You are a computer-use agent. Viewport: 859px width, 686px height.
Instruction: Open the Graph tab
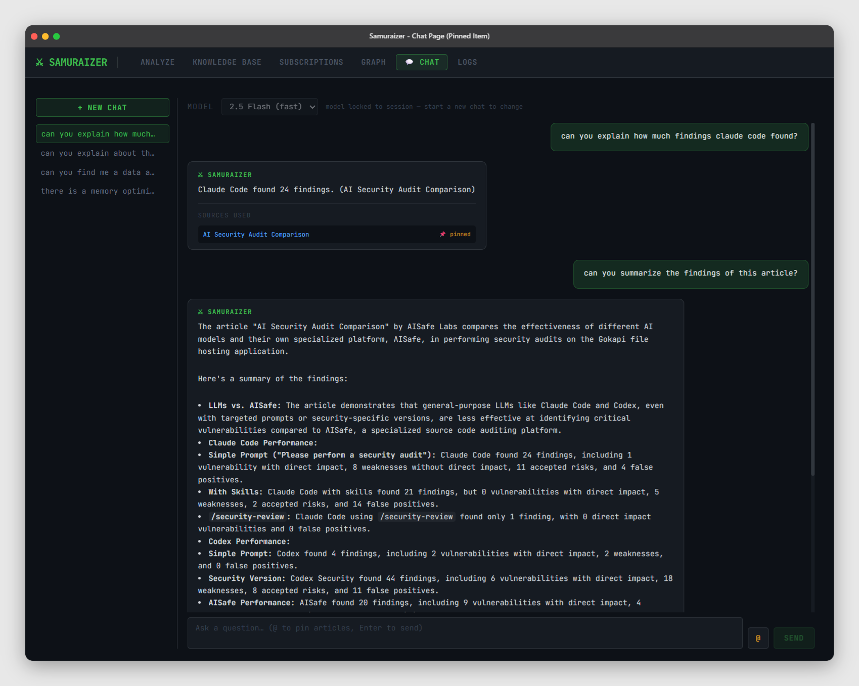(373, 62)
